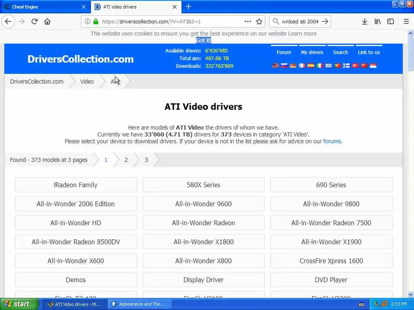The image size is (414, 310).
Task: Select the Indonesian flag language
Action: [x=373, y=65]
